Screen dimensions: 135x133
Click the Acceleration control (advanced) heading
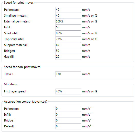tap(25, 102)
